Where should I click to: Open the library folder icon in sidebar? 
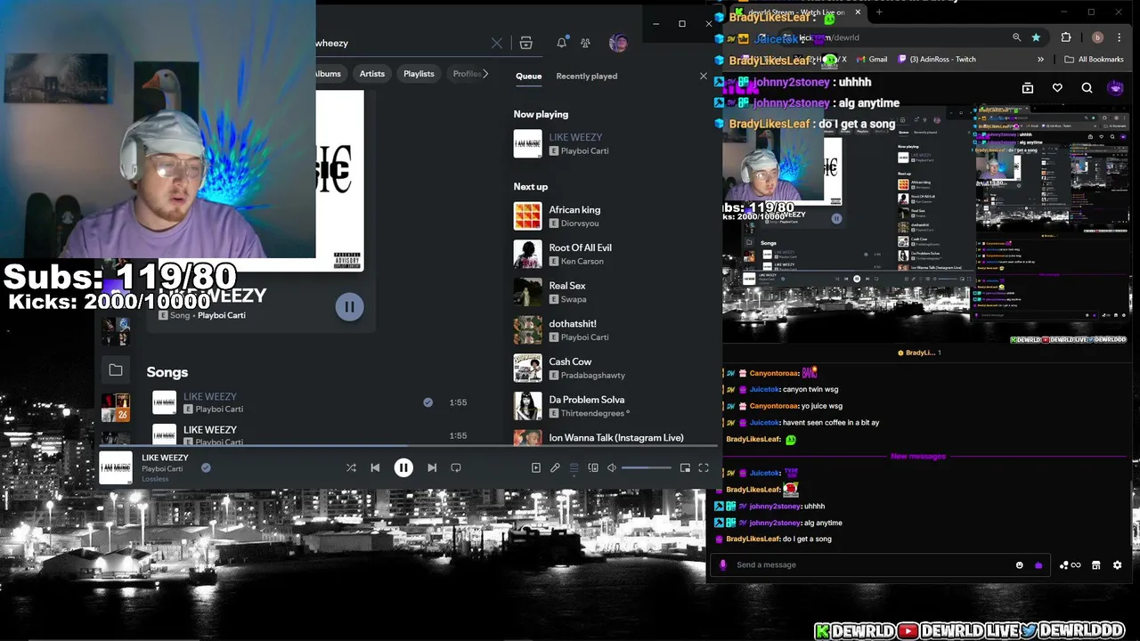pyautogui.click(x=116, y=369)
